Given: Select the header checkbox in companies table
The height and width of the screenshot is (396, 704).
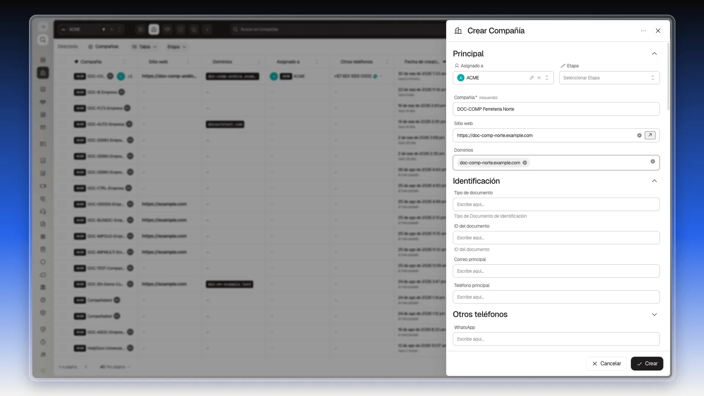Looking at the screenshot, I should [63, 62].
